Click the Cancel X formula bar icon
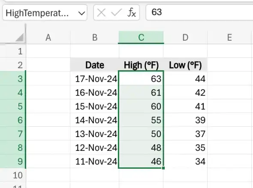 101,12
